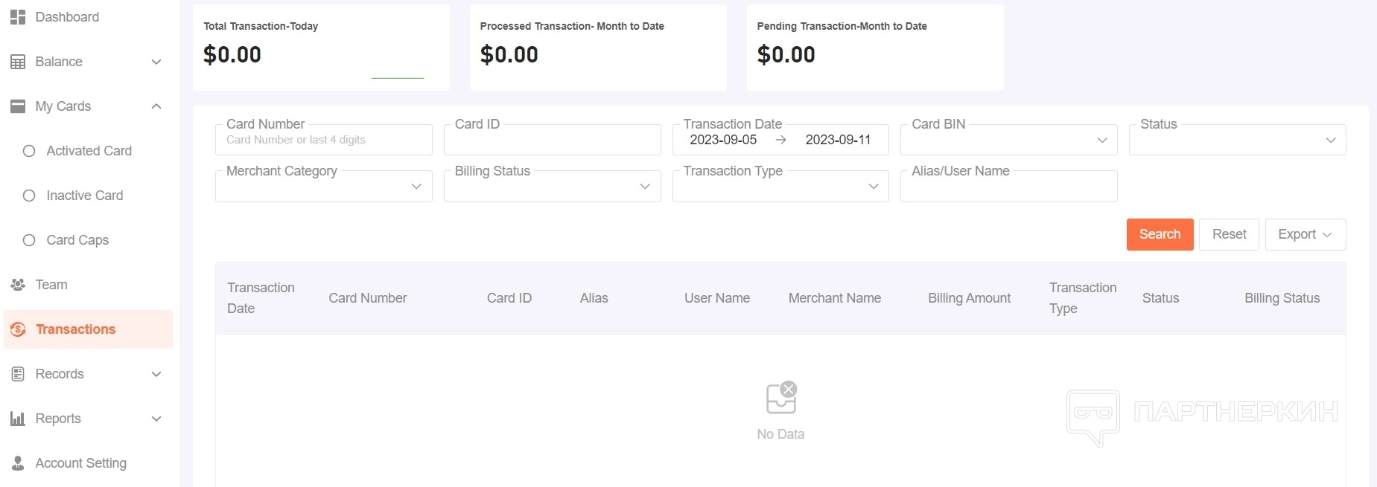Click the Balance table icon in sidebar

pos(18,62)
